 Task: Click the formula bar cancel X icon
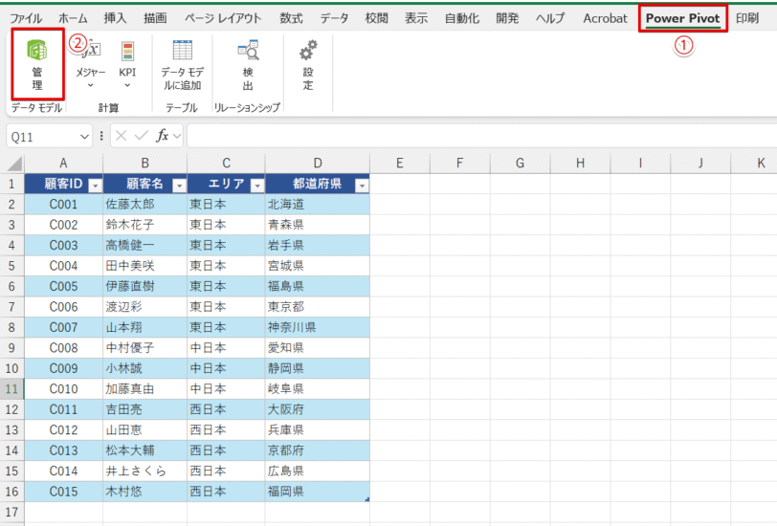point(121,136)
